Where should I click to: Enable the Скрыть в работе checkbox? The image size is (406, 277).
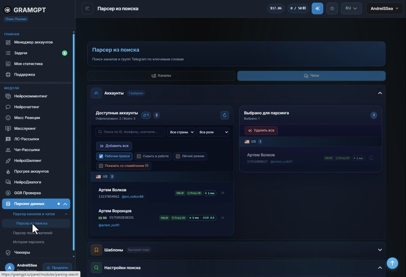click(x=139, y=156)
